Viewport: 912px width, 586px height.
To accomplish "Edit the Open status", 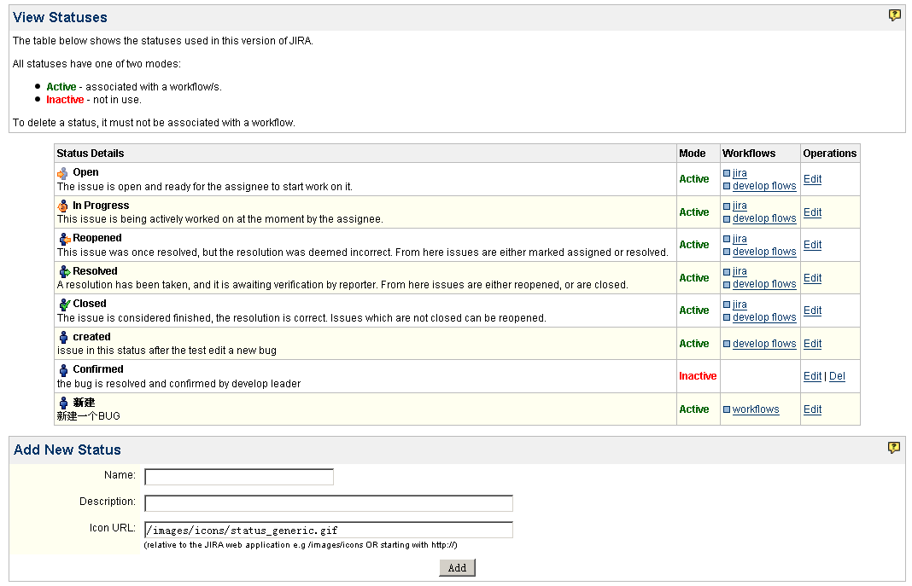I will [812, 179].
